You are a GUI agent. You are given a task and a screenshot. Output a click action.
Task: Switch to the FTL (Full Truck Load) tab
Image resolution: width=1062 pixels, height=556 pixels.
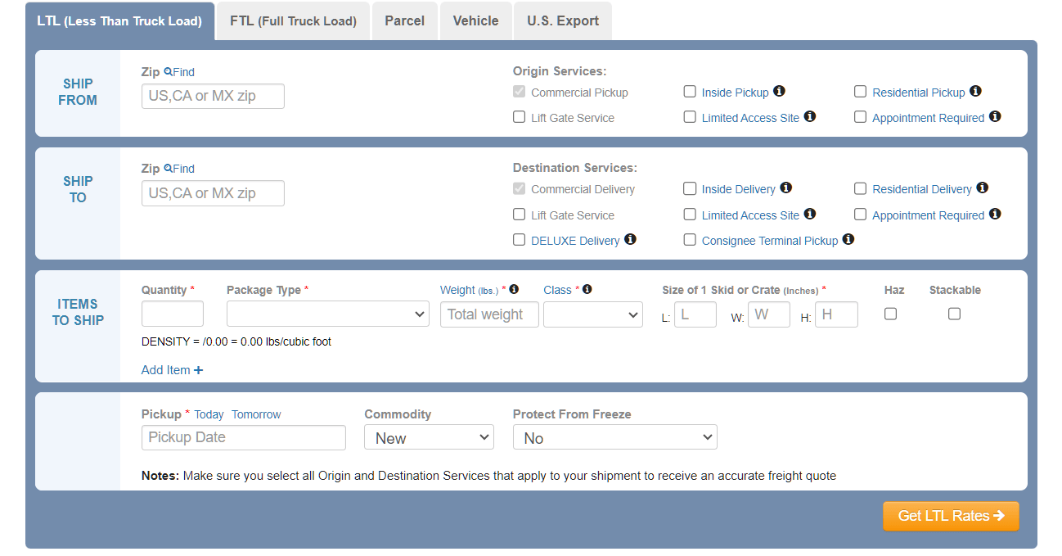tap(292, 20)
